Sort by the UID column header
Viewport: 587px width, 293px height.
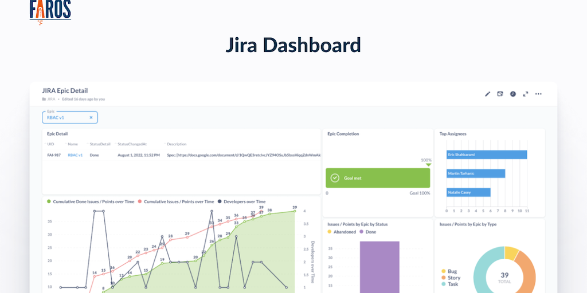(x=50, y=144)
